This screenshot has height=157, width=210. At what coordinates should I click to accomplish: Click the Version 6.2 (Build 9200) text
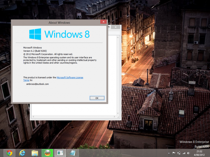[x=35, y=51]
